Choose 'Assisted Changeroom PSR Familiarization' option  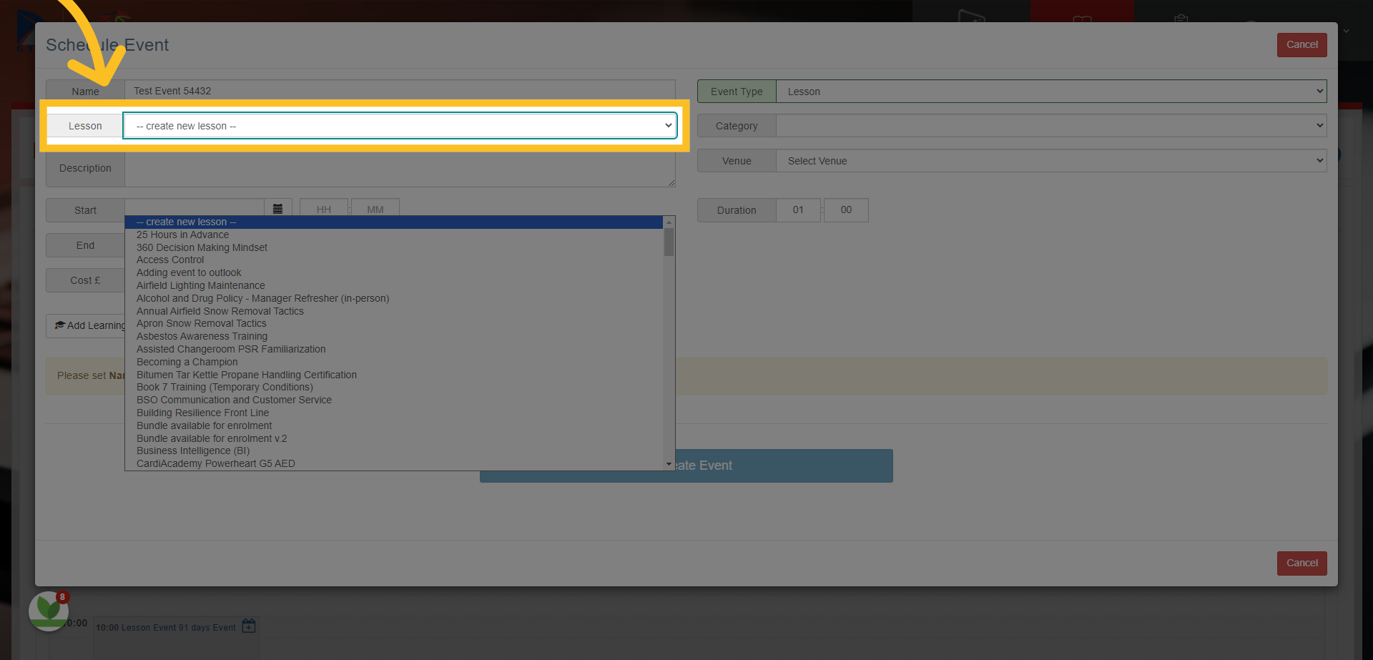coord(394,349)
